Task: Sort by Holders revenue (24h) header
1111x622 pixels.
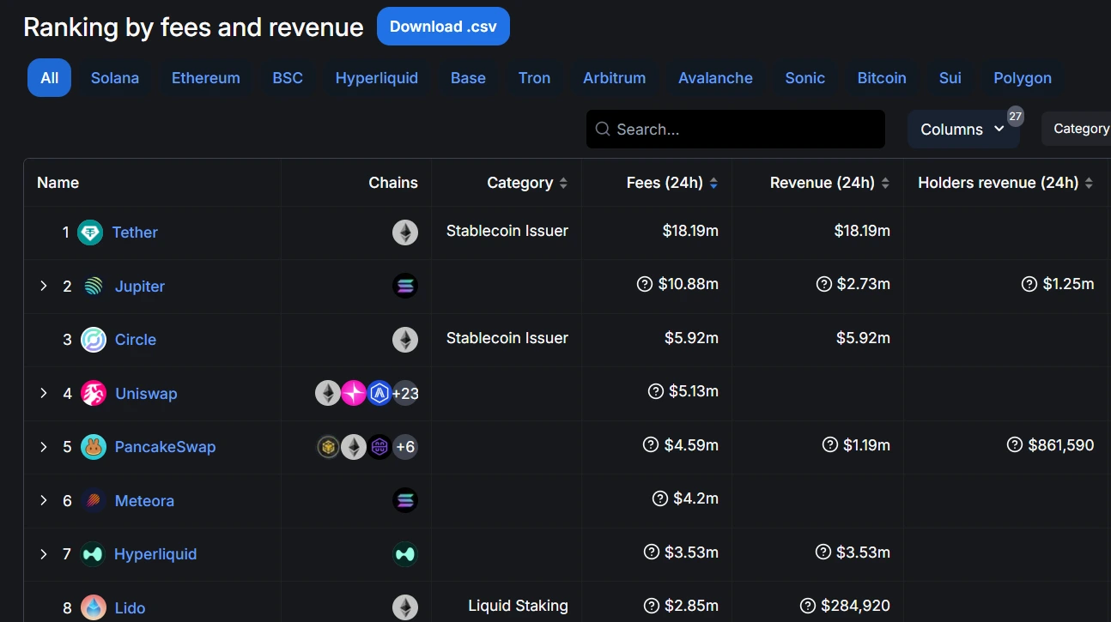Action: (x=1005, y=183)
